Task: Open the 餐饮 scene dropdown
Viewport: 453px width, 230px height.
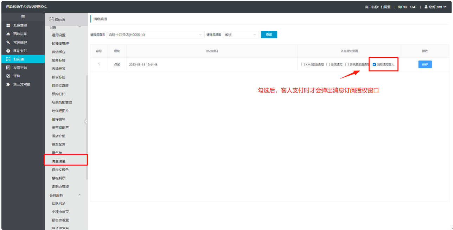Action: 241,35
